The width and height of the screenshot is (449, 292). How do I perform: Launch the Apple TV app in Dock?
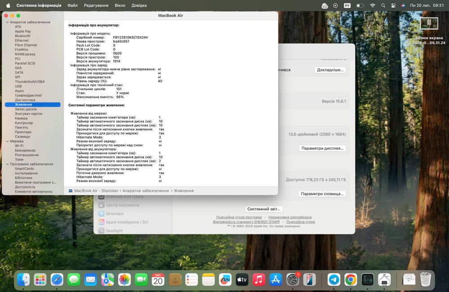[242, 279]
